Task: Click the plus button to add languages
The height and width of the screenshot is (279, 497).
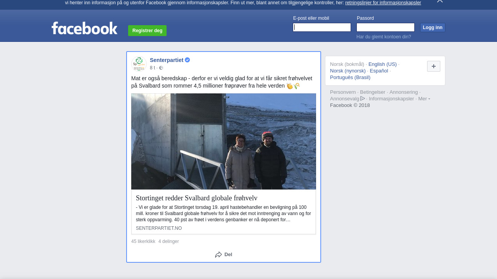Action: 434,66
